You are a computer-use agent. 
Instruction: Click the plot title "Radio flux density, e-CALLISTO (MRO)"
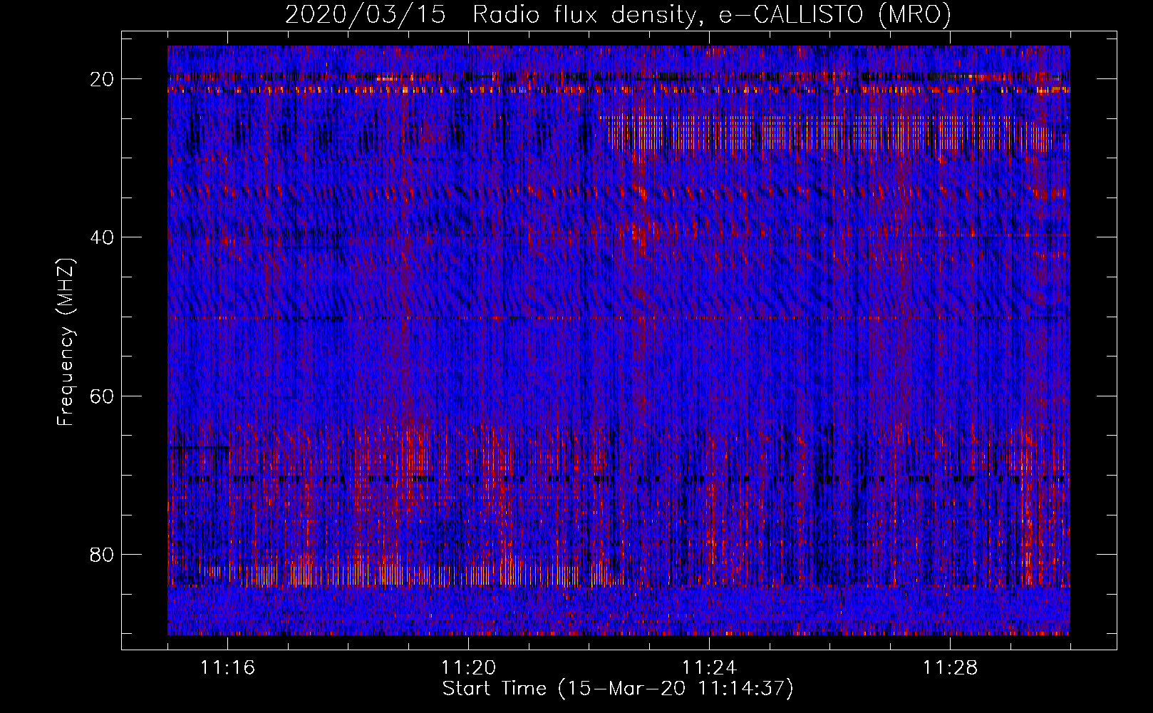(x=712, y=15)
